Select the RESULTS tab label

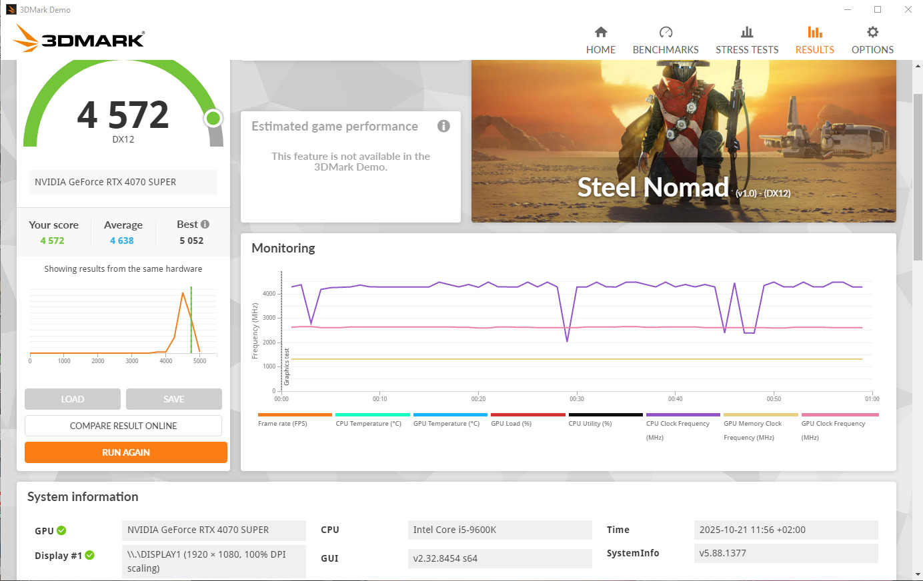pos(815,50)
